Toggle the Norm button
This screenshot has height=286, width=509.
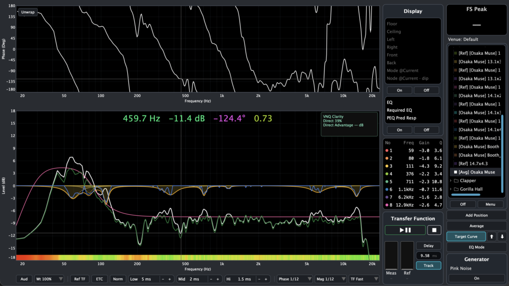118,279
